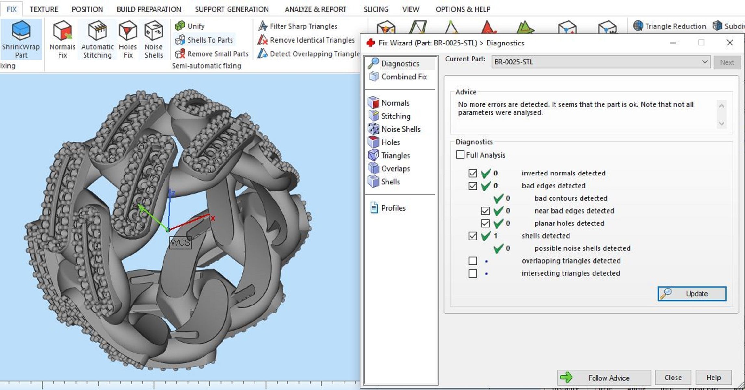Screen dimensions: 745x390
Task: Open Stitching page in wizard sidebar
Action: [x=395, y=116]
